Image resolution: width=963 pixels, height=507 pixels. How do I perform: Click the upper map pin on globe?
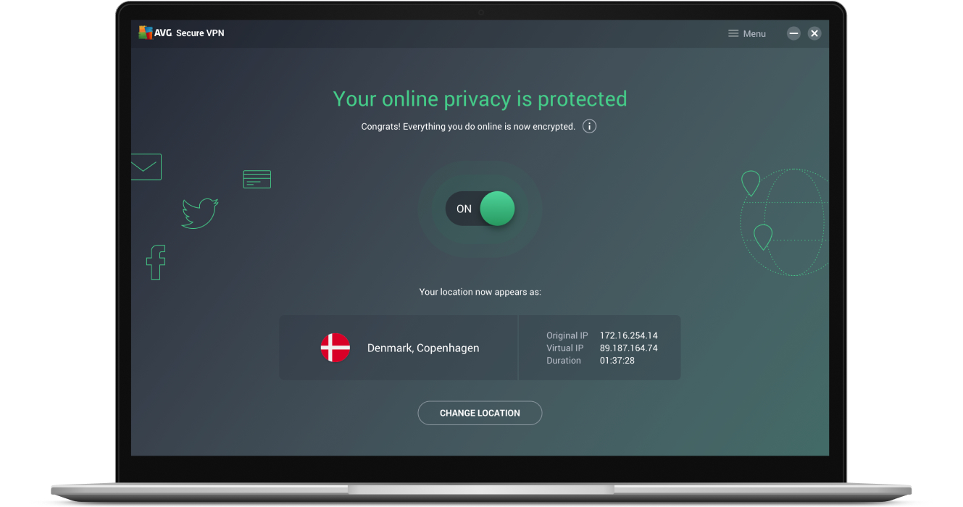[x=751, y=183]
